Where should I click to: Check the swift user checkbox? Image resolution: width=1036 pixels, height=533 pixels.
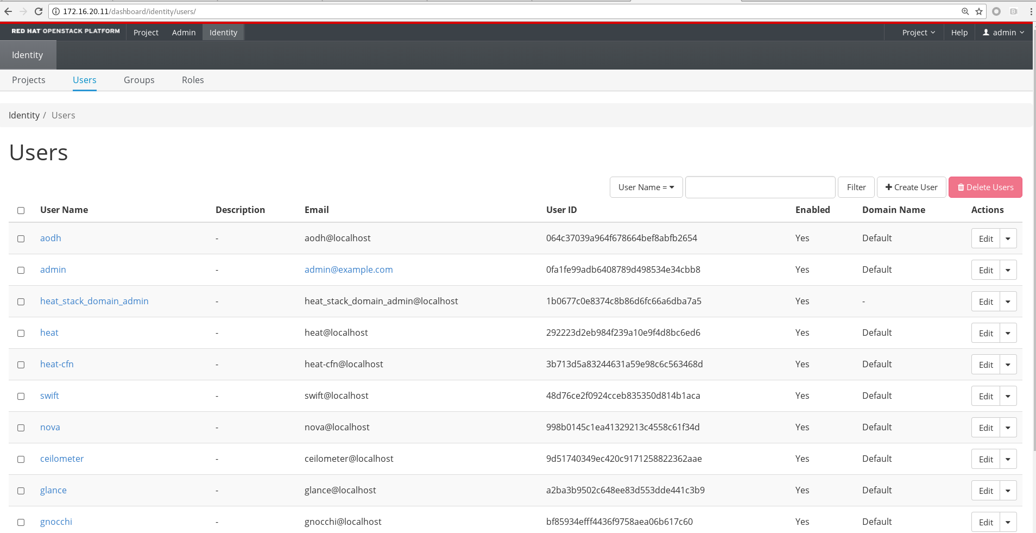pos(21,396)
